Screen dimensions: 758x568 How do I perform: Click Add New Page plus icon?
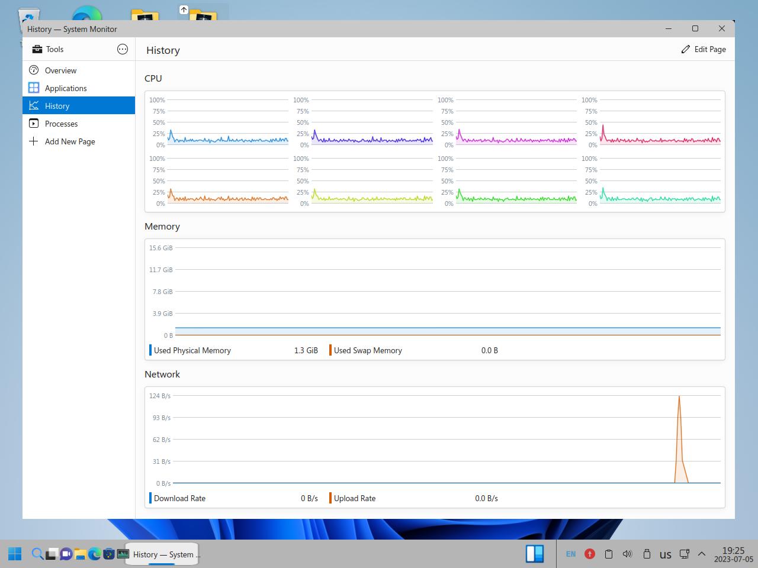pos(34,141)
